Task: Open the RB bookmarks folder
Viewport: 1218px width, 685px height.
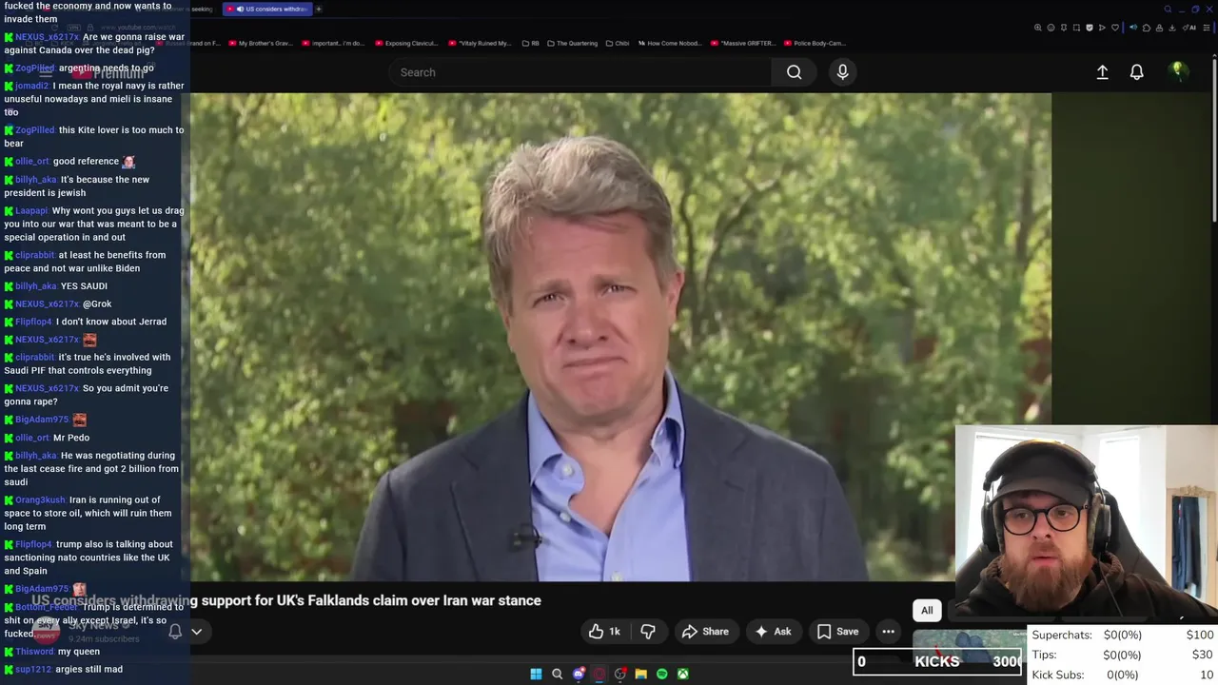Action: coord(529,43)
